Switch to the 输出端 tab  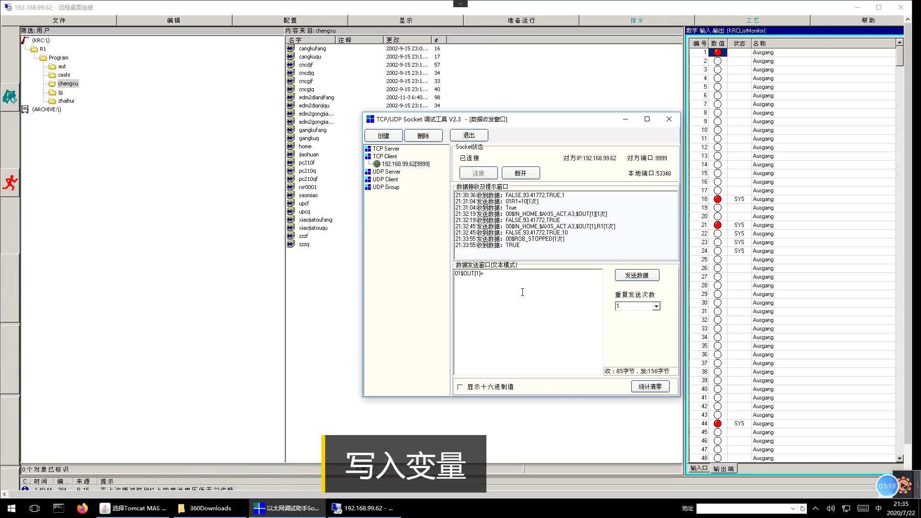[724, 469]
